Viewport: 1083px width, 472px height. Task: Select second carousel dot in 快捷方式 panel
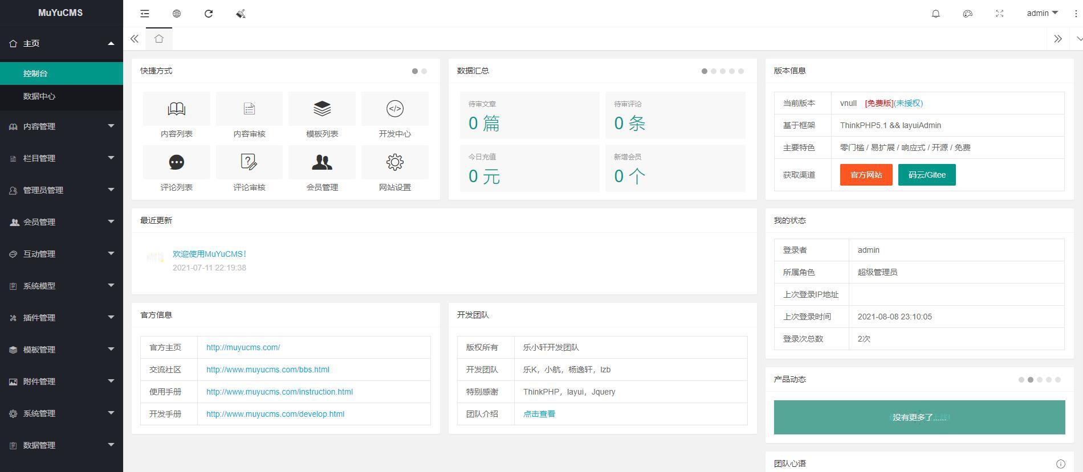click(x=424, y=71)
